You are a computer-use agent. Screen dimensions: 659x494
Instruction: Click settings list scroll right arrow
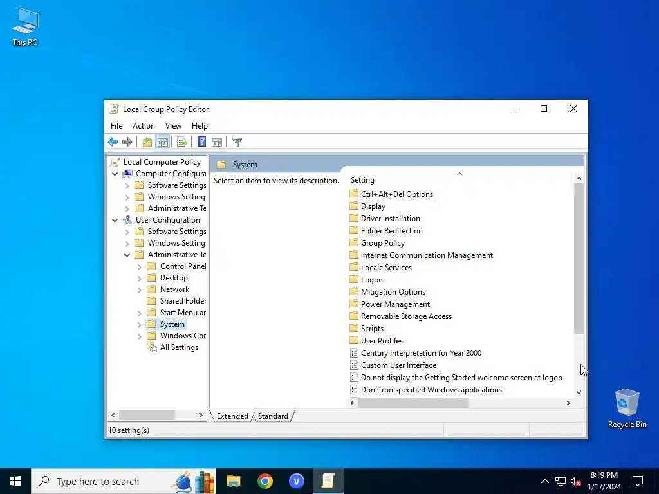(568, 403)
